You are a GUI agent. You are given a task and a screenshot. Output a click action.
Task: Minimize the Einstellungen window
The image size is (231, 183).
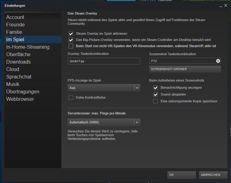220,6
